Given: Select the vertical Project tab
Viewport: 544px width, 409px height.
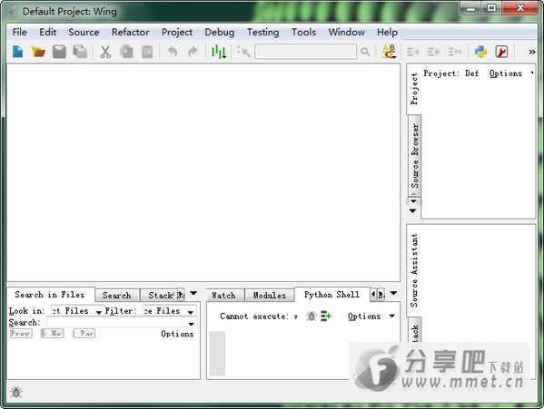Looking at the screenshot, I should [413, 89].
